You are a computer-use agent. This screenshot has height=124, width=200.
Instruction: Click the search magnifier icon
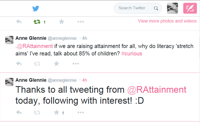[156, 9]
